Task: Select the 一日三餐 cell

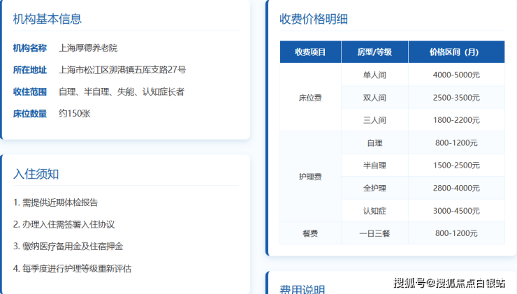Action: pos(374,233)
